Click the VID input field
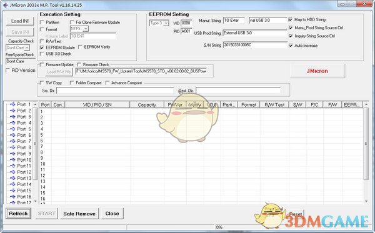Viewport: 375px width, 233px height. 186,23
